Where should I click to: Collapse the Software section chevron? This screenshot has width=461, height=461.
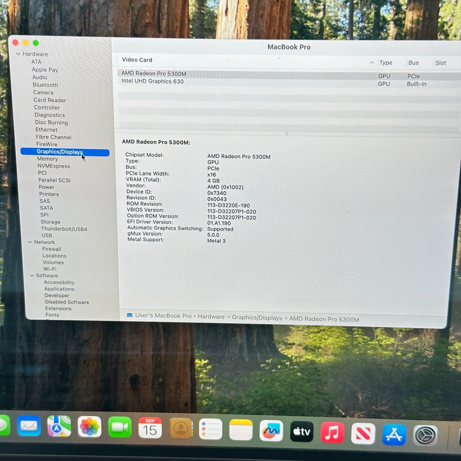click(32, 276)
